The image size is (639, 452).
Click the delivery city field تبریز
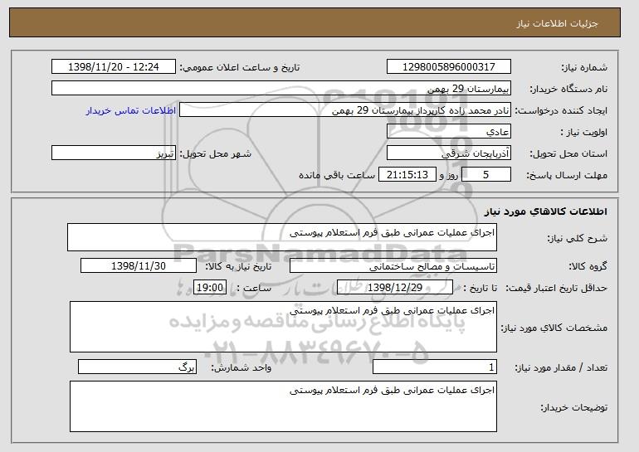click(114, 153)
